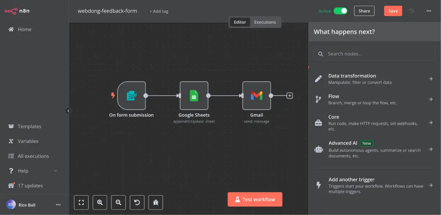Screen dimensions: 441x215
Task: Open Templates from the sidebar
Action: [29, 127]
